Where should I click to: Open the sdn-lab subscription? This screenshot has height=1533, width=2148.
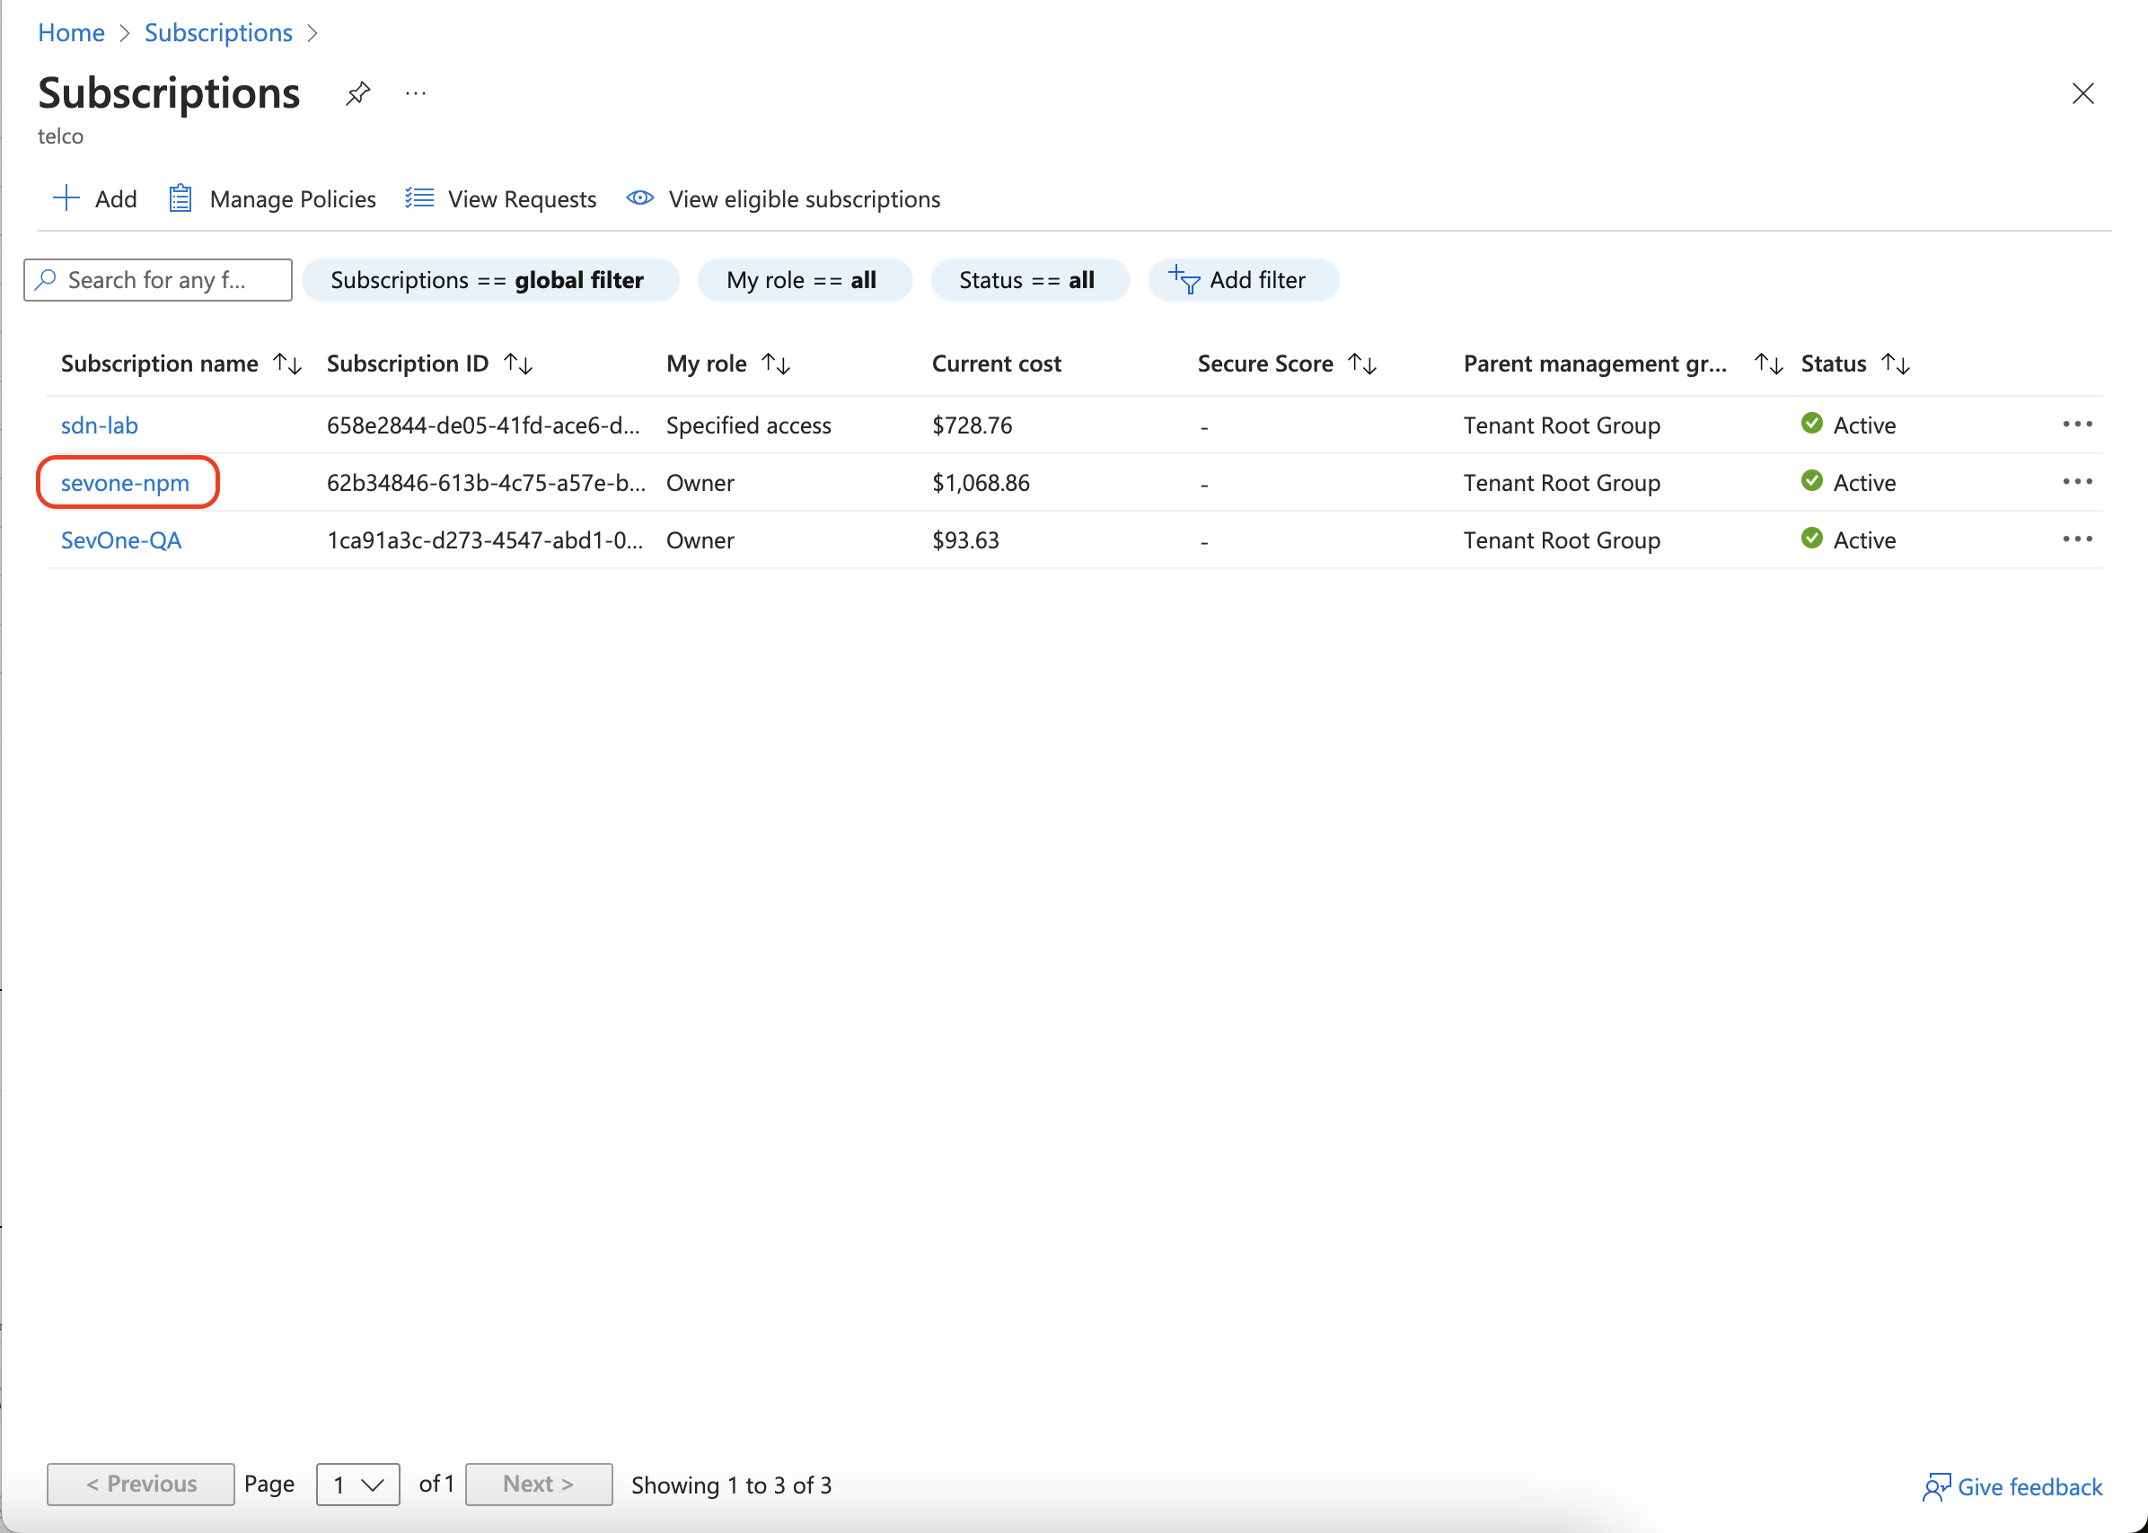tap(99, 425)
